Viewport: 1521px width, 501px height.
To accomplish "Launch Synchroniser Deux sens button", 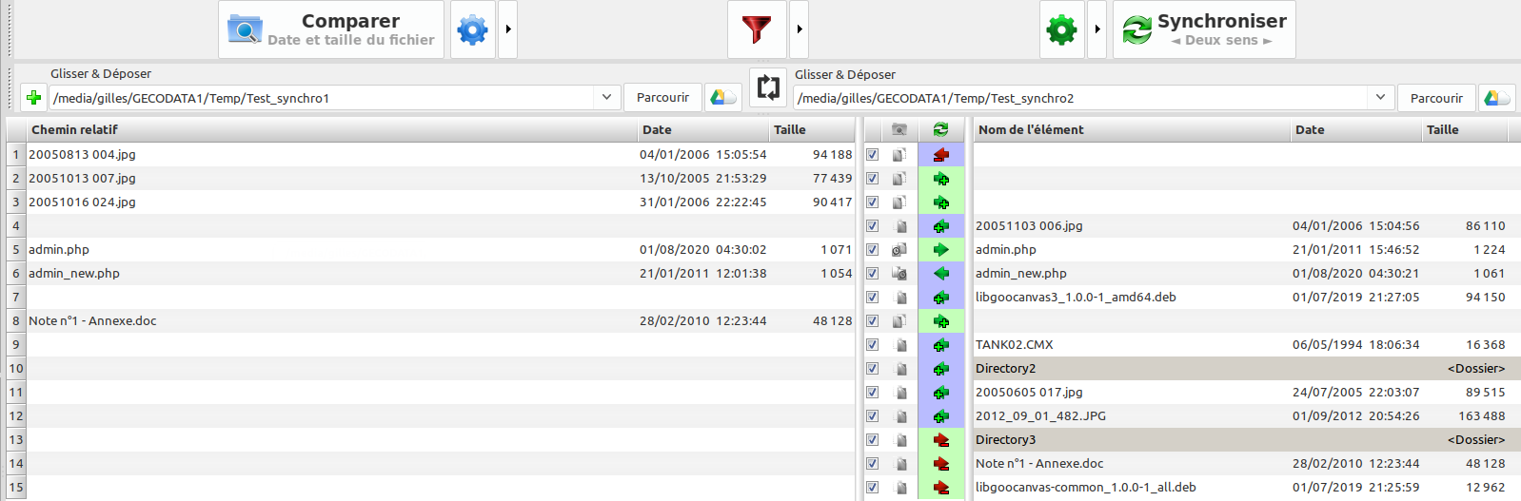I will [1204, 29].
